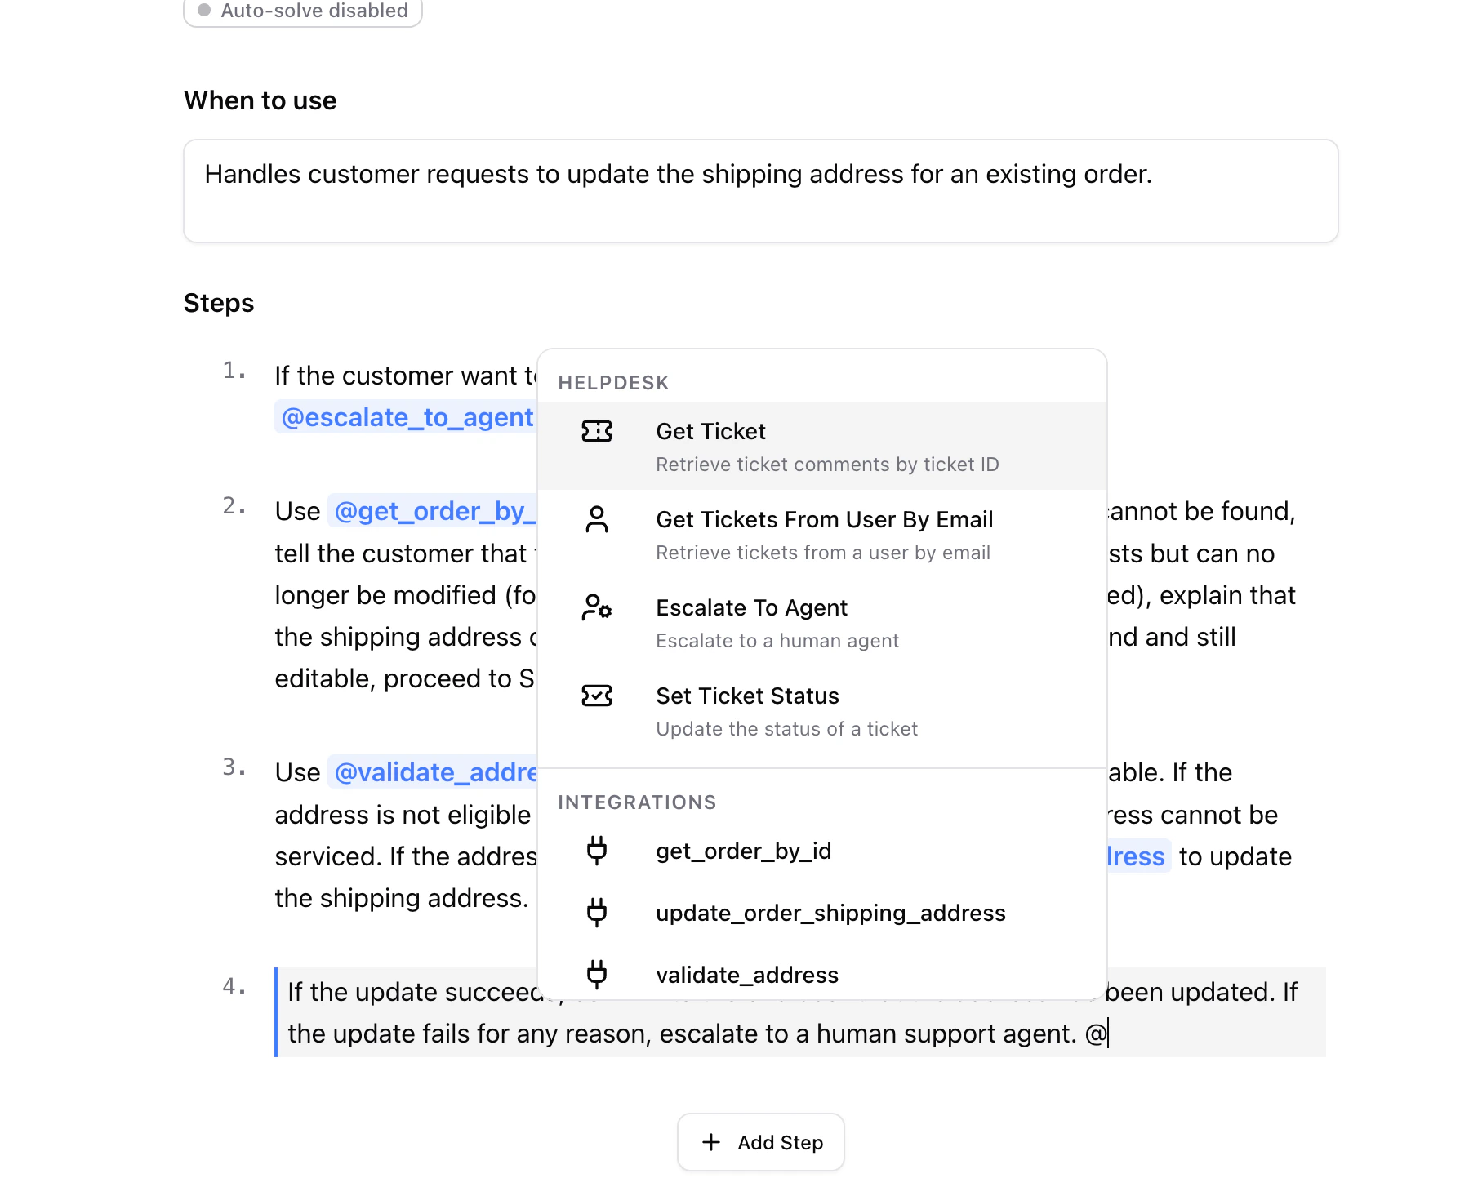Pick Set Ticket Status from the dropdown

pos(747,696)
